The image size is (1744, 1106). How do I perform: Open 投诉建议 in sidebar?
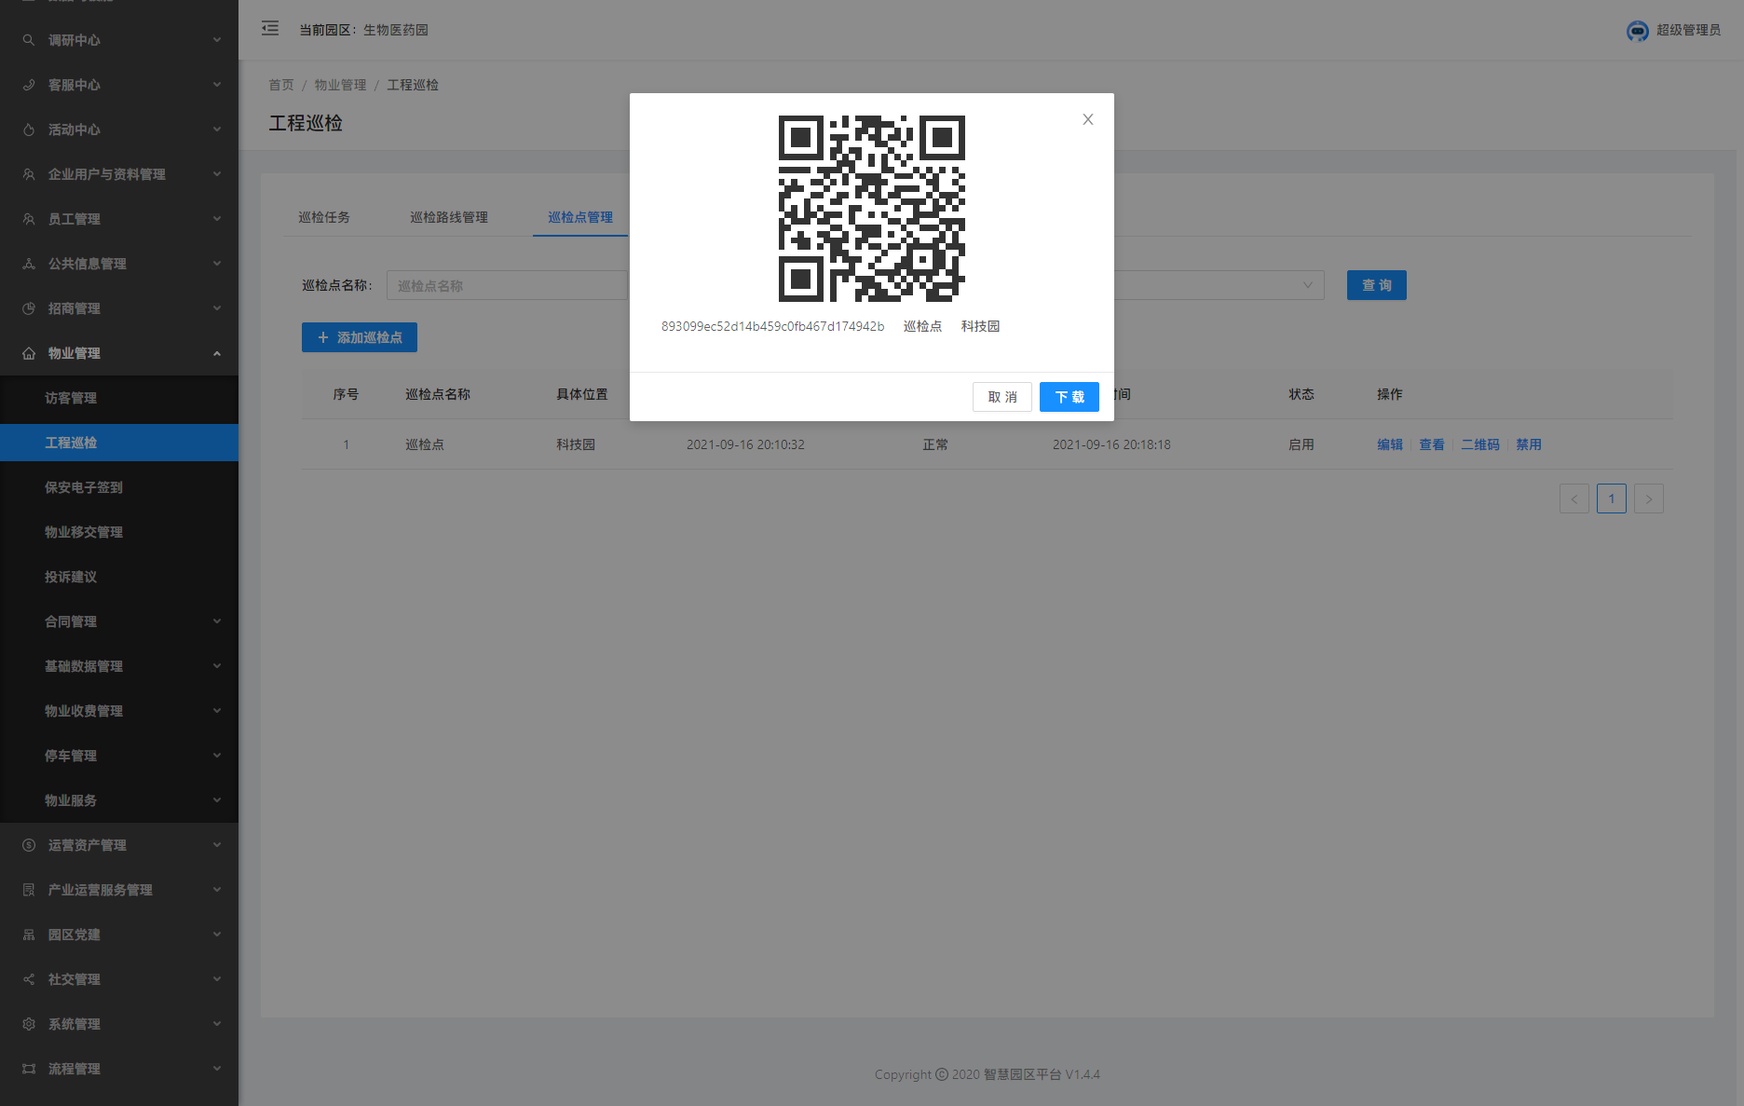coord(119,577)
